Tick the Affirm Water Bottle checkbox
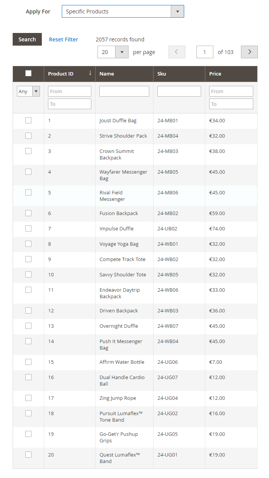Screen dimensions: 269x478 pyautogui.click(x=28, y=362)
